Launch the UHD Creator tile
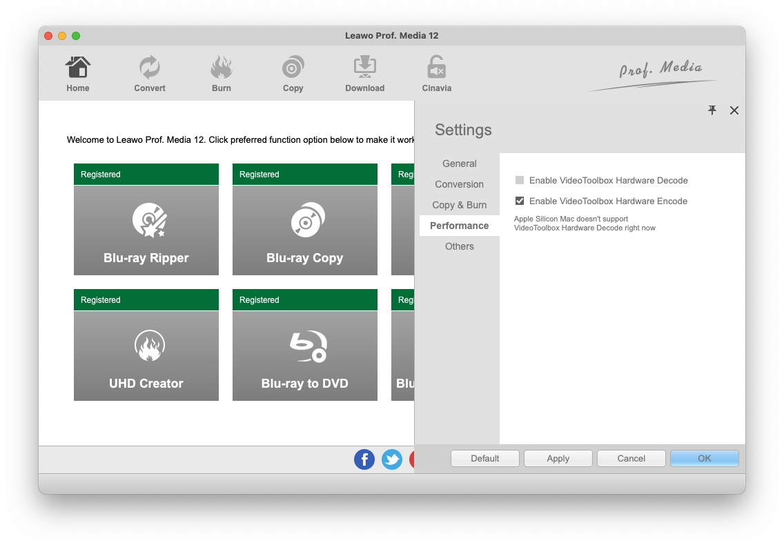 [x=146, y=355]
